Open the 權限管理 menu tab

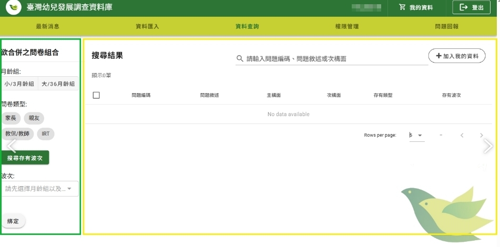[x=346, y=26]
